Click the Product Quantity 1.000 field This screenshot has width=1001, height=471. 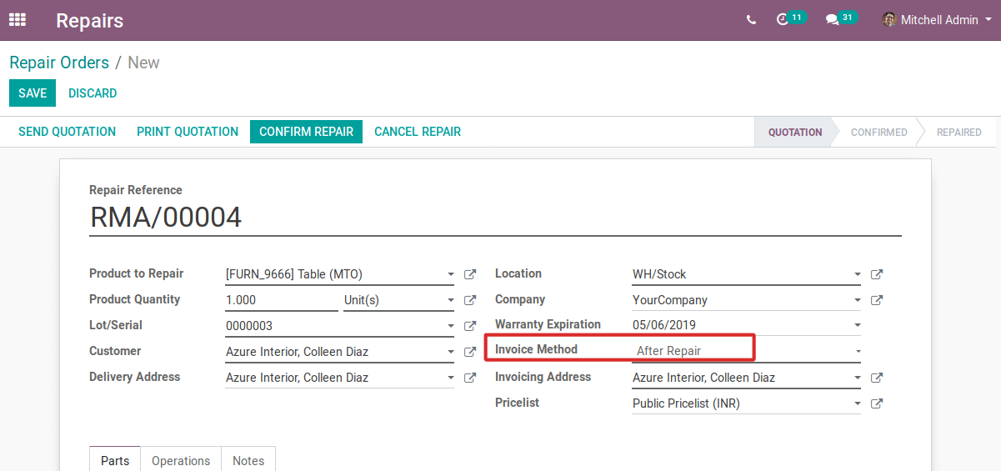[x=282, y=300]
